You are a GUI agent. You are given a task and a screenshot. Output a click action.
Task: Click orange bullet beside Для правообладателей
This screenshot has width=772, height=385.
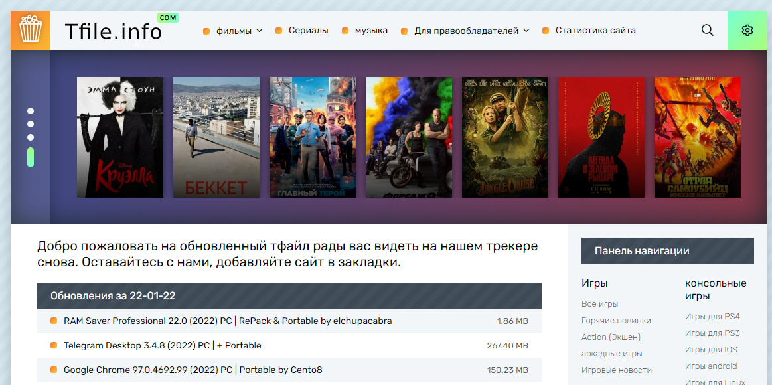tap(404, 31)
